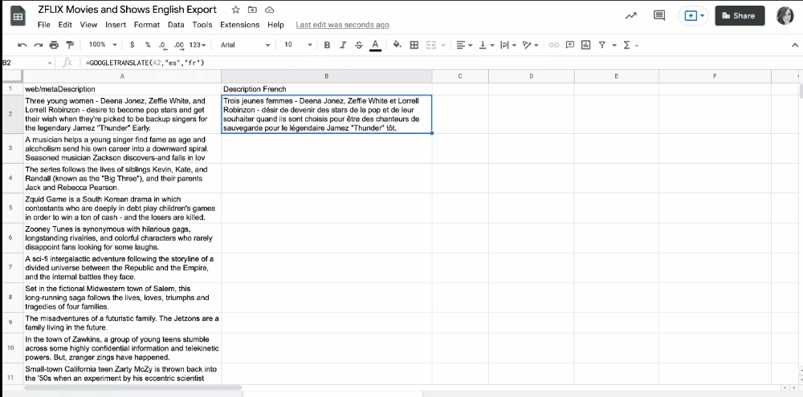Select the cell 'Description French'
This screenshot has height=397, width=803.
(x=327, y=89)
